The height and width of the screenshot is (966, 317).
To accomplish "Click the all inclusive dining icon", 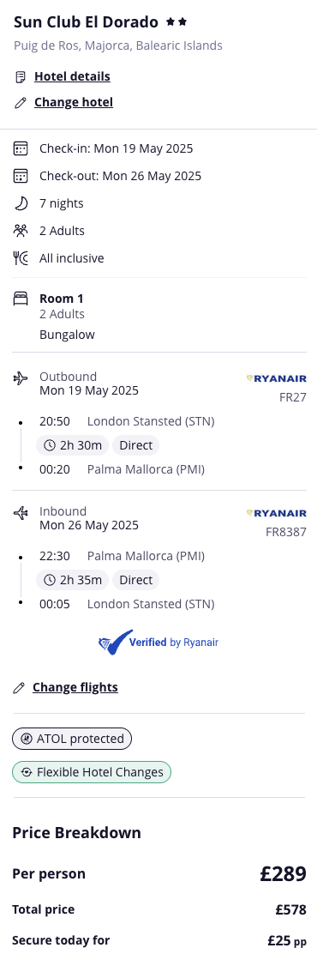I will [x=21, y=258].
